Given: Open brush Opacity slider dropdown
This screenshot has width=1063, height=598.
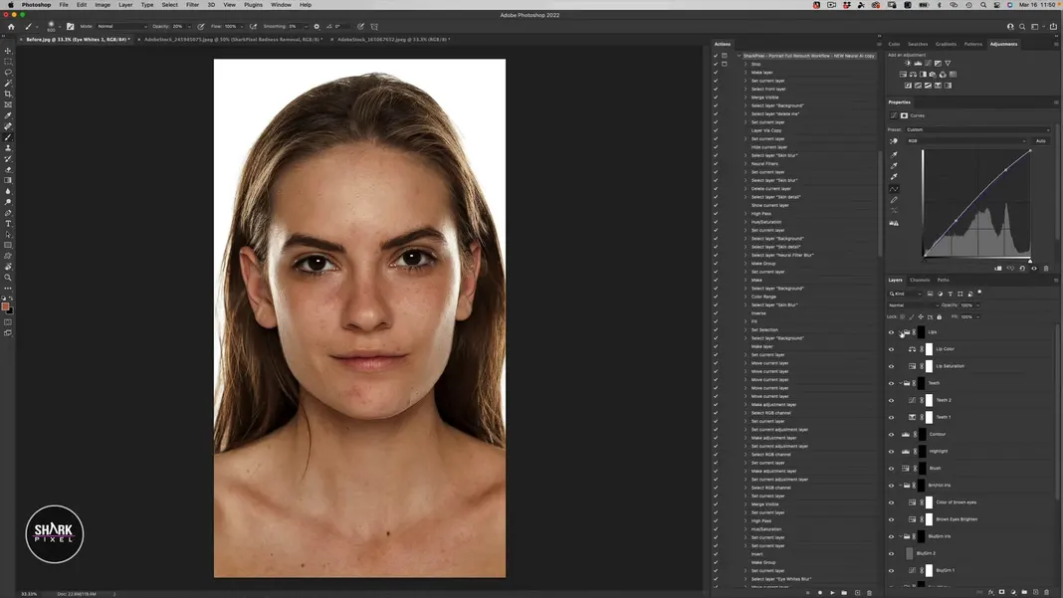Looking at the screenshot, I should click(189, 27).
